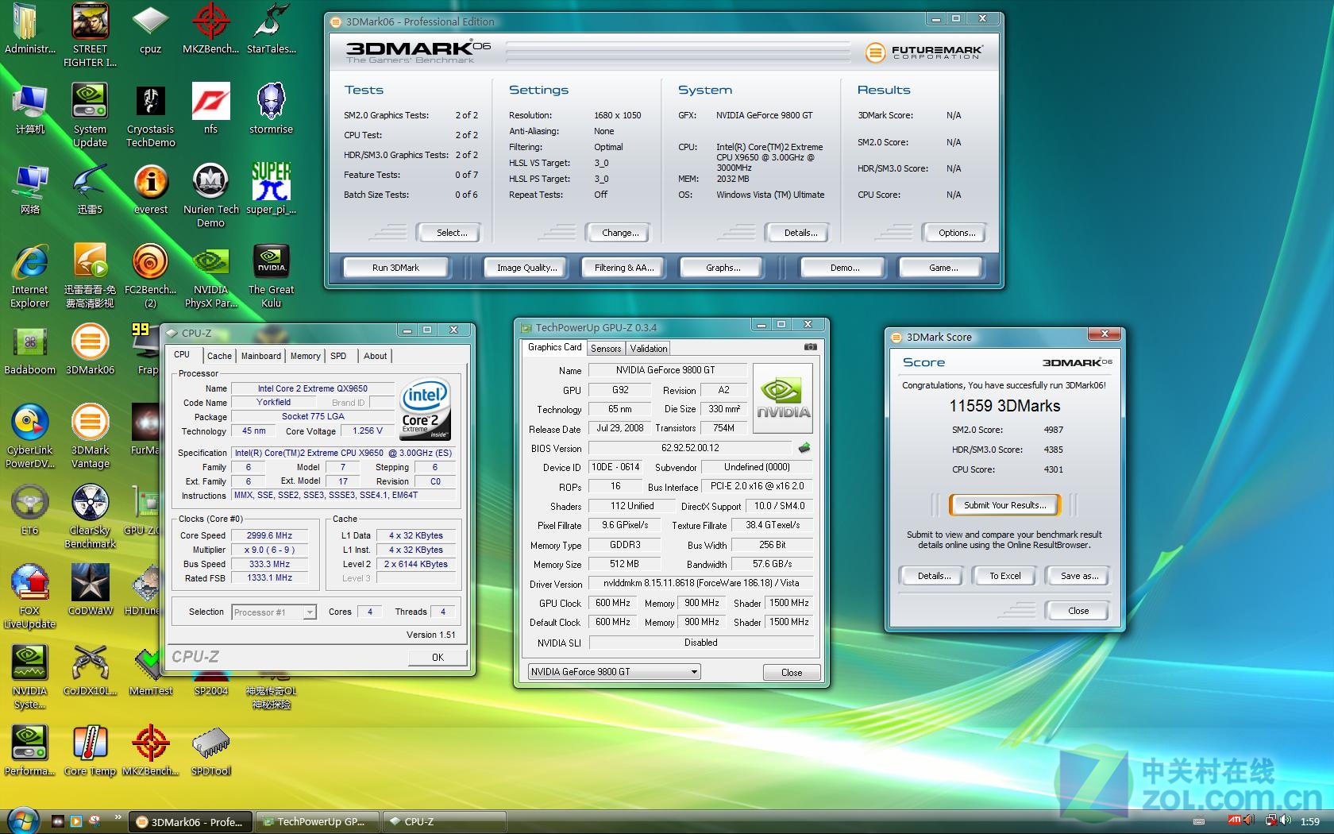The width and height of the screenshot is (1334, 834).
Task: Open Internet Explorer desktop icon
Action: click(29, 276)
